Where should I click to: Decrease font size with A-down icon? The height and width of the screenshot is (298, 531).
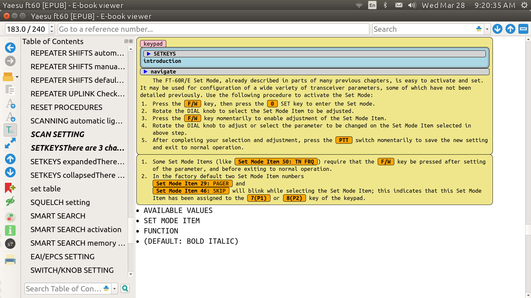(x=10, y=117)
